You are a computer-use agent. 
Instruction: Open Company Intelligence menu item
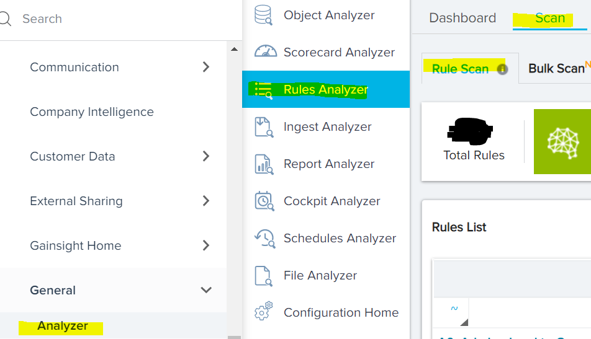pyautogui.click(x=92, y=112)
